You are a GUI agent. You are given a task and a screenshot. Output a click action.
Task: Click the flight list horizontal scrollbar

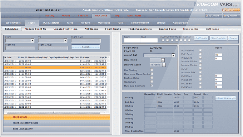(x=54, y=112)
